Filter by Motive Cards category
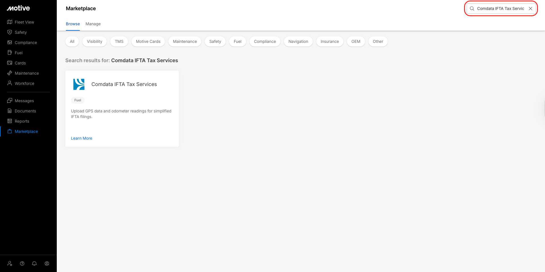The image size is (545, 272). (148, 41)
